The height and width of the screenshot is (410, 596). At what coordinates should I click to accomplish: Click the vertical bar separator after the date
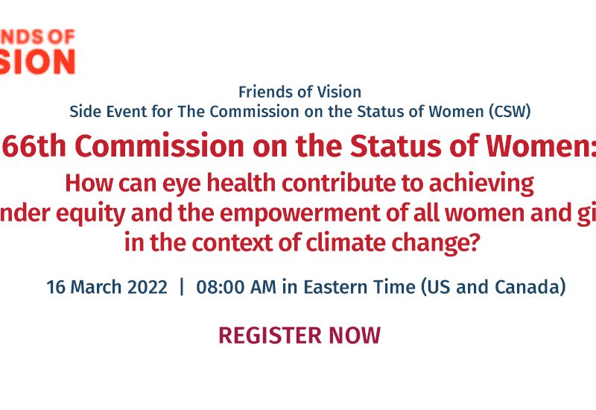(x=182, y=288)
